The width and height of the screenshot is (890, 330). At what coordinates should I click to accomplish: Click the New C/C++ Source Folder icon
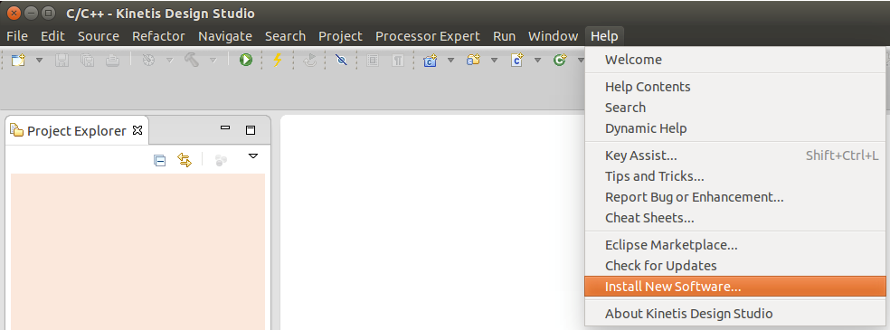tap(473, 60)
